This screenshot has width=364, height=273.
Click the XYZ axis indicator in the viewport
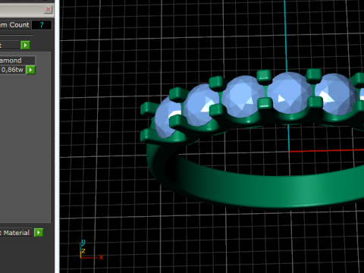(90, 250)
